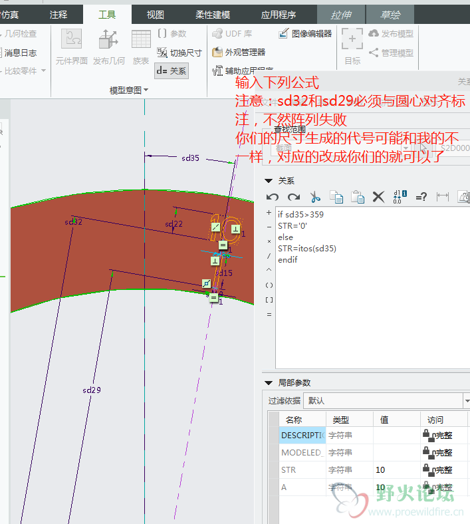Insert divide slash operator
This screenshot has height=524, width=470.
[269, 256]
